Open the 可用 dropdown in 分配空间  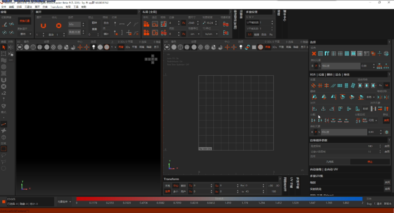coord(373,121)
